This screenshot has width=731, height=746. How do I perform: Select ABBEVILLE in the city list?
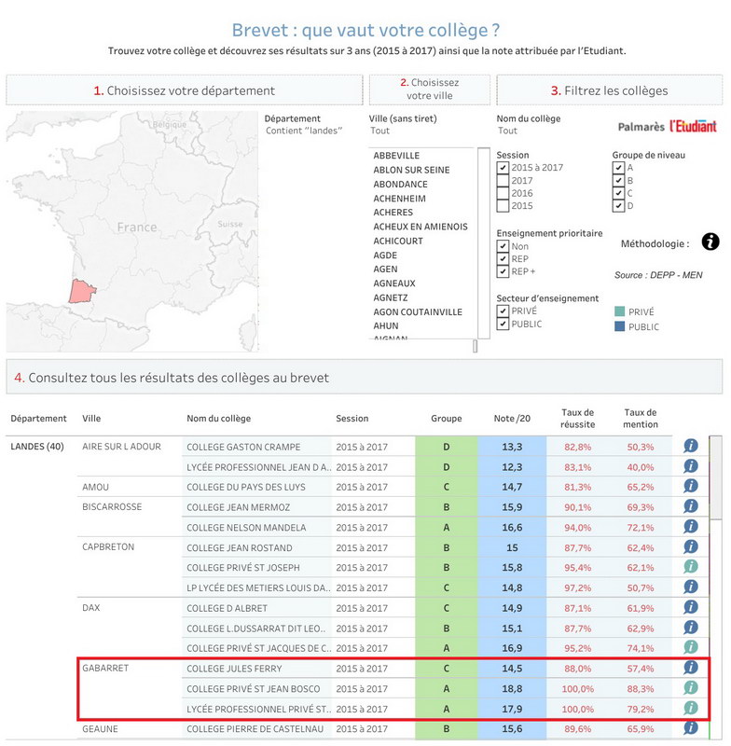396,156
